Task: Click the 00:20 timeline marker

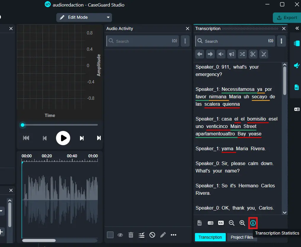Action: (47, 156)
